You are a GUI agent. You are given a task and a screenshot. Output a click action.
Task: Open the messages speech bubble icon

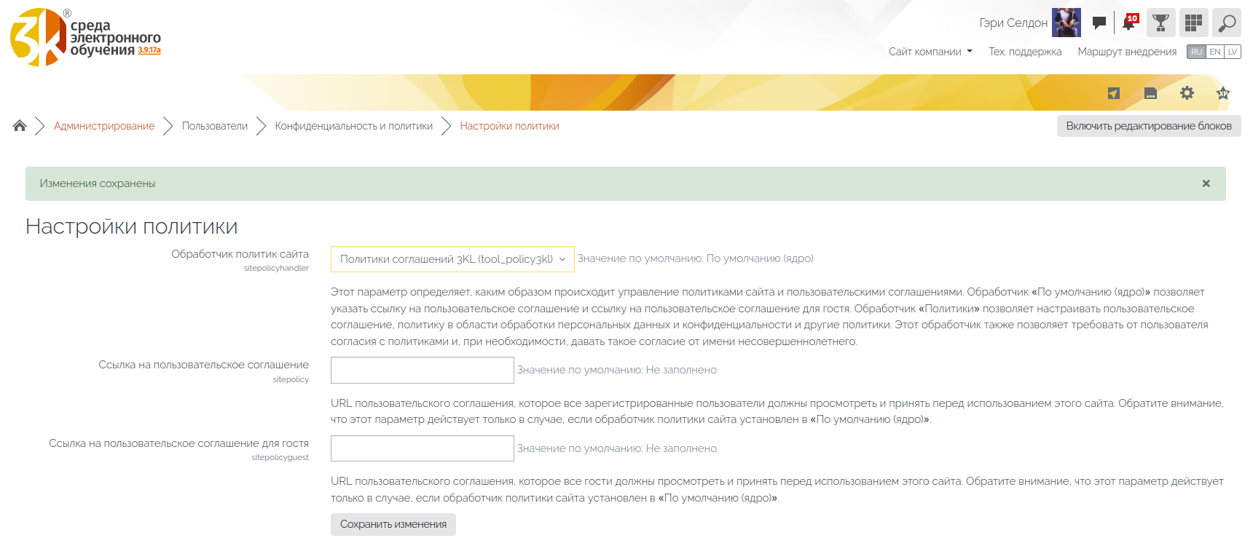point(1099,23)
